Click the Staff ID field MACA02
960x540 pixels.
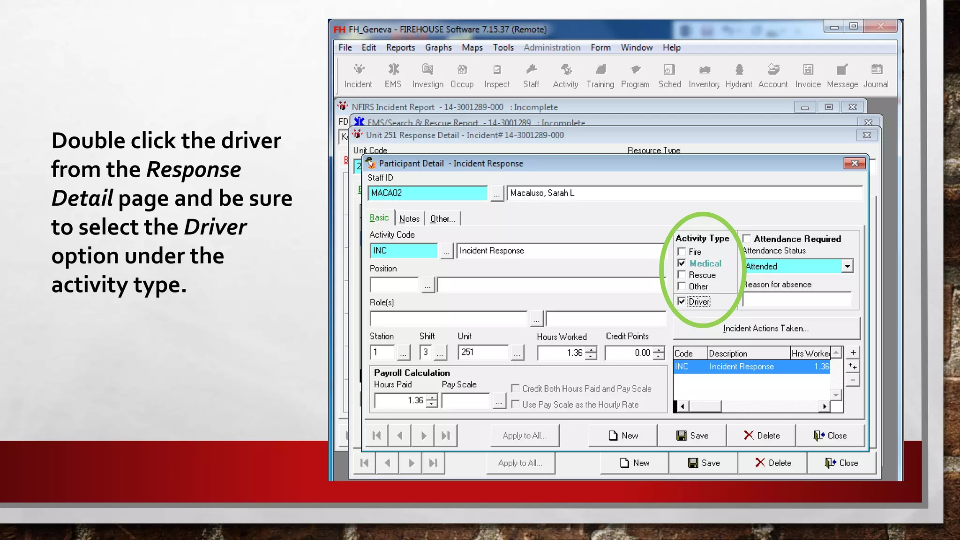(427, 193)
